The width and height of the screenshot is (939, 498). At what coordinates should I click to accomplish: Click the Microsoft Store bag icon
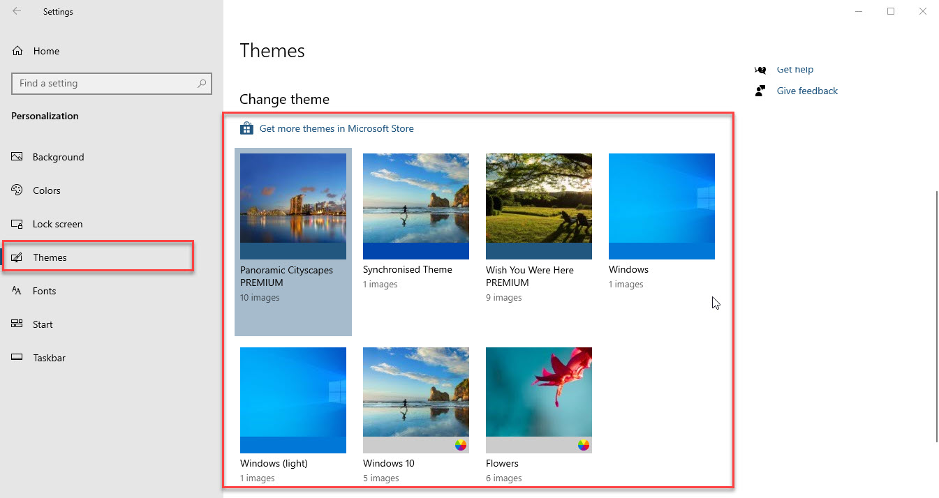246,128
